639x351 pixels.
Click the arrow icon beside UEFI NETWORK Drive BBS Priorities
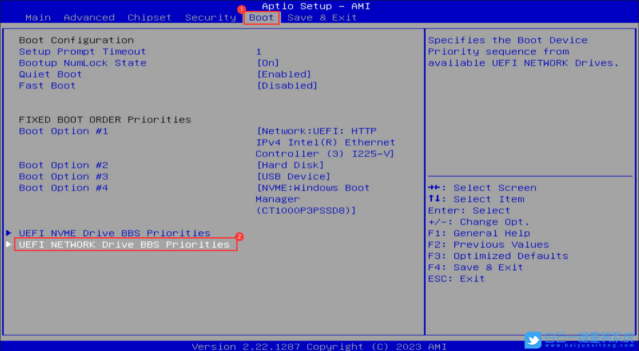9,244
